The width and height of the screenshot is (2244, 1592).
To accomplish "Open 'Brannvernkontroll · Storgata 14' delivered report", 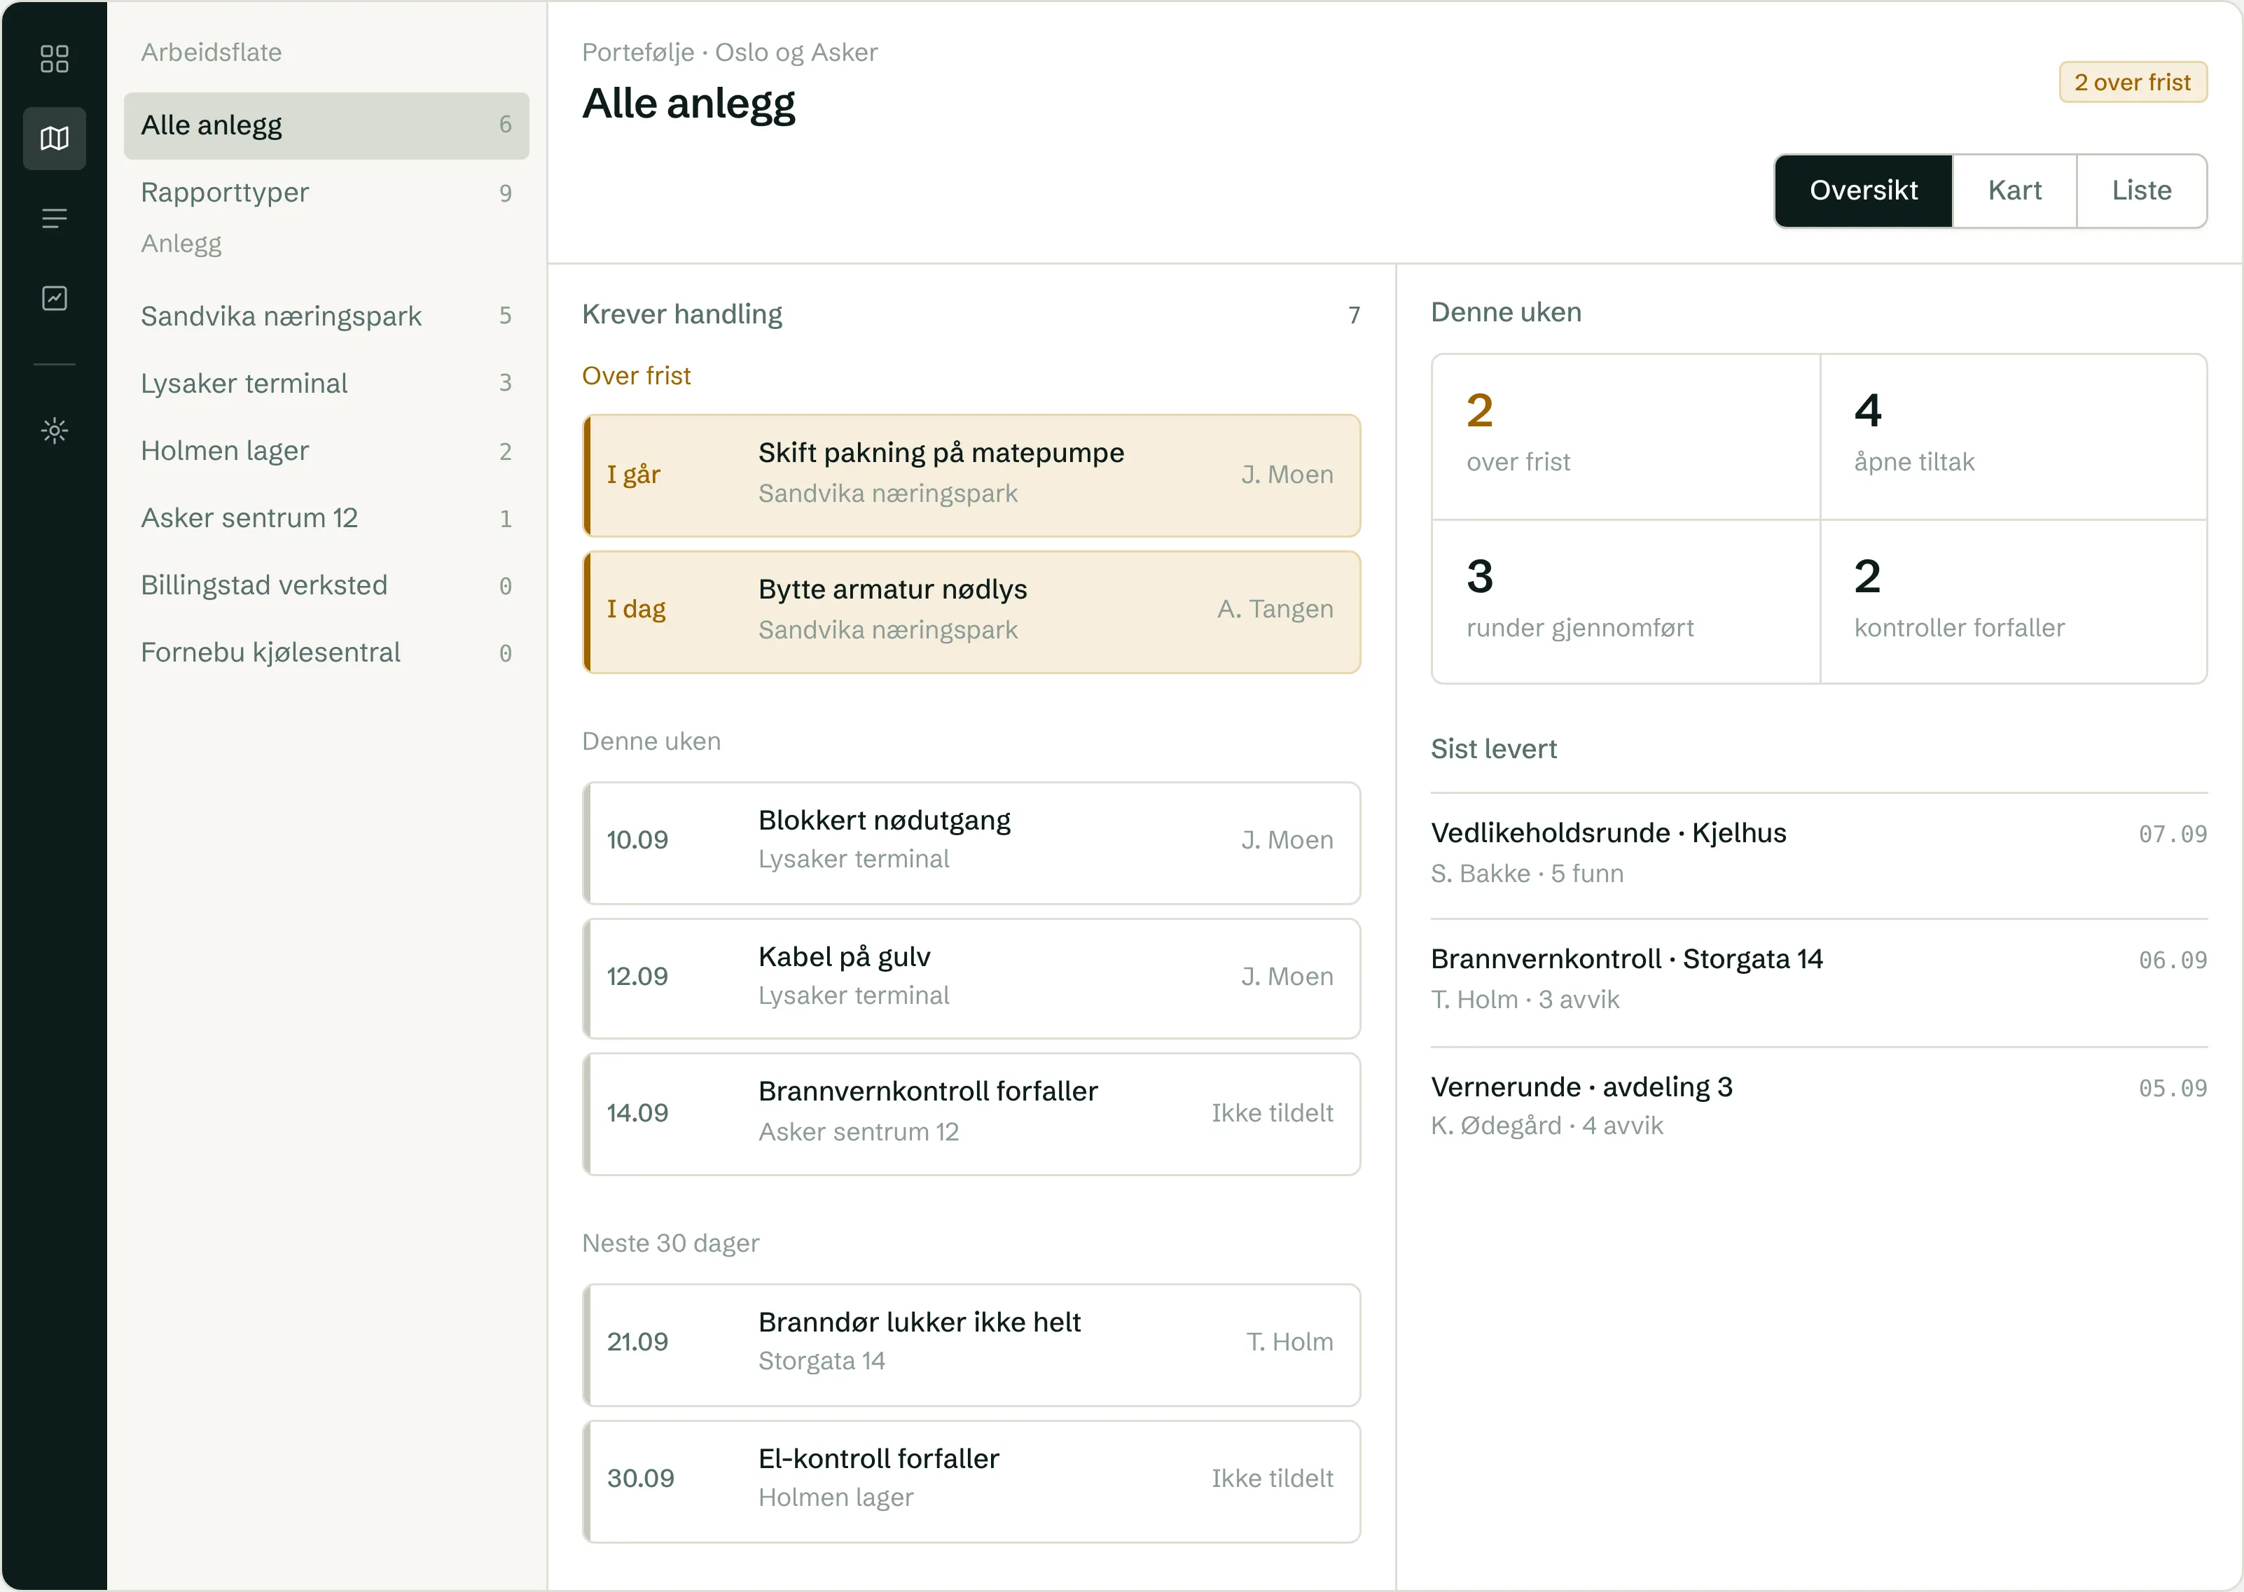I will click(1818, 982).
